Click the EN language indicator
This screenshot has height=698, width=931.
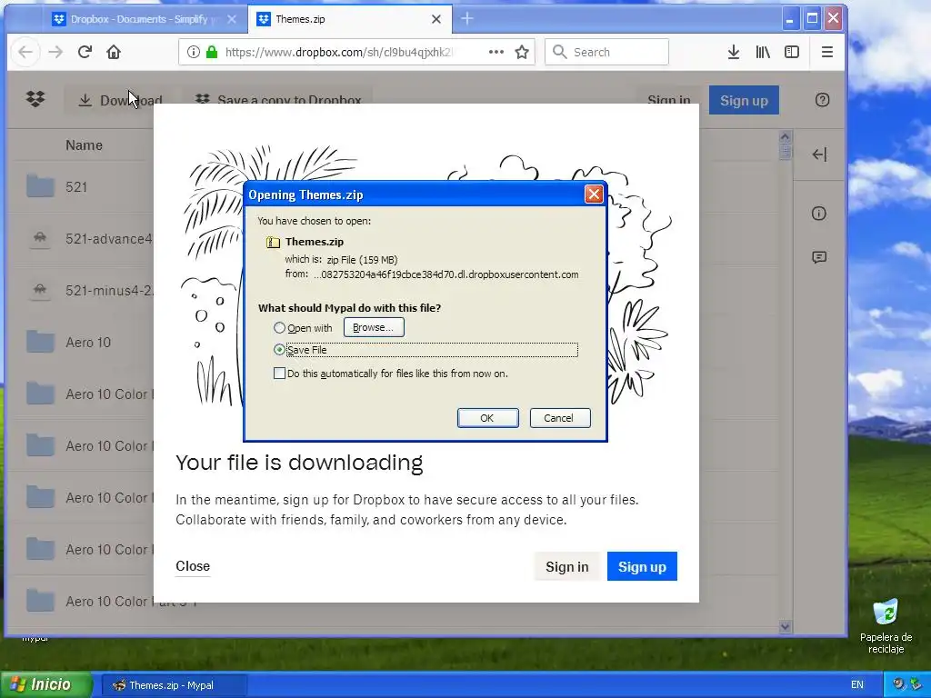pyautogui.click(x=856, y=684)
